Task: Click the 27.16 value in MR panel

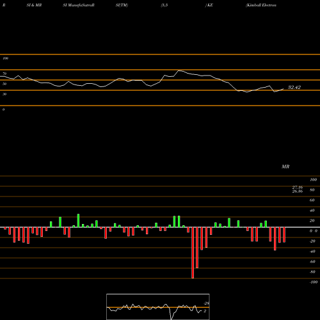Action: click(298, 188)
